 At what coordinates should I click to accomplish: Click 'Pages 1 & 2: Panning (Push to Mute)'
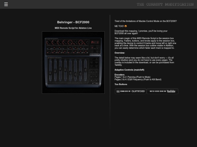(x=132, y=77)
